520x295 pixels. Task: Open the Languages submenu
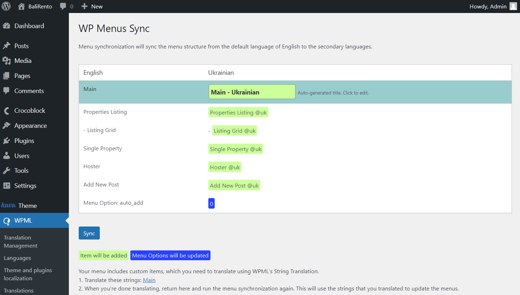pos(18,258)
